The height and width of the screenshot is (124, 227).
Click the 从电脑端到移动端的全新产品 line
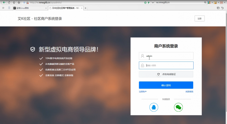pos(60,64)
